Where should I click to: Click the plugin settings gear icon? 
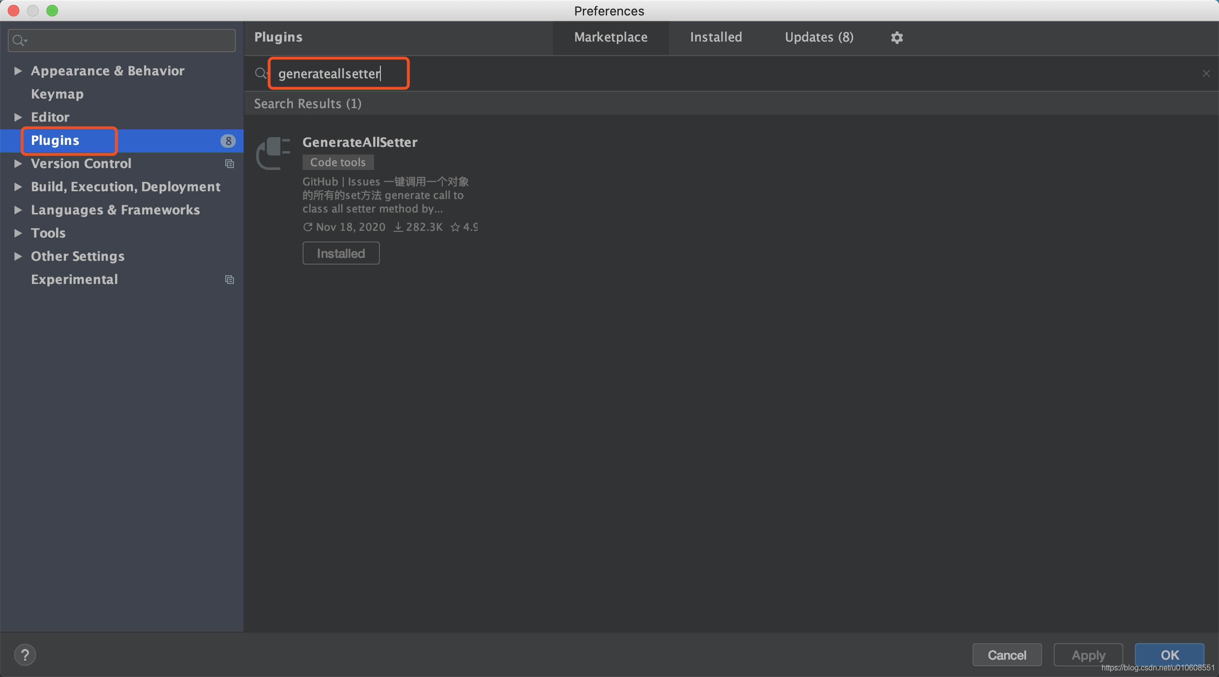point(897,37)
